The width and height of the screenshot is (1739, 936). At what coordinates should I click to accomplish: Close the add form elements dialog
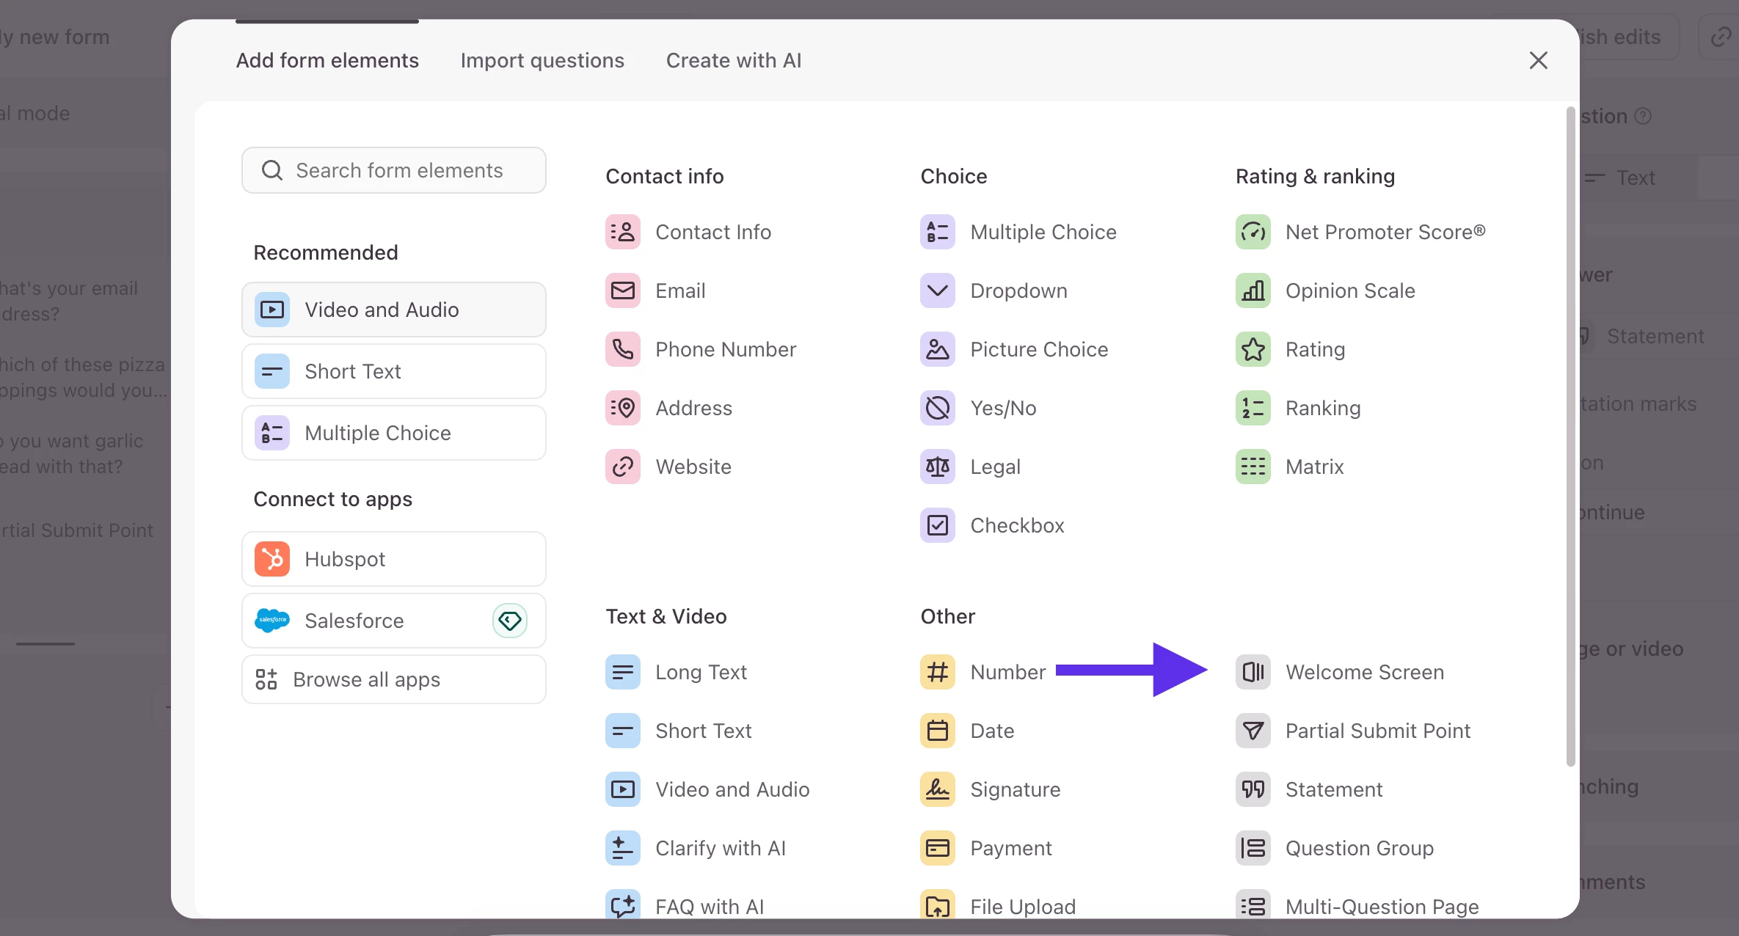[1538, 60]
